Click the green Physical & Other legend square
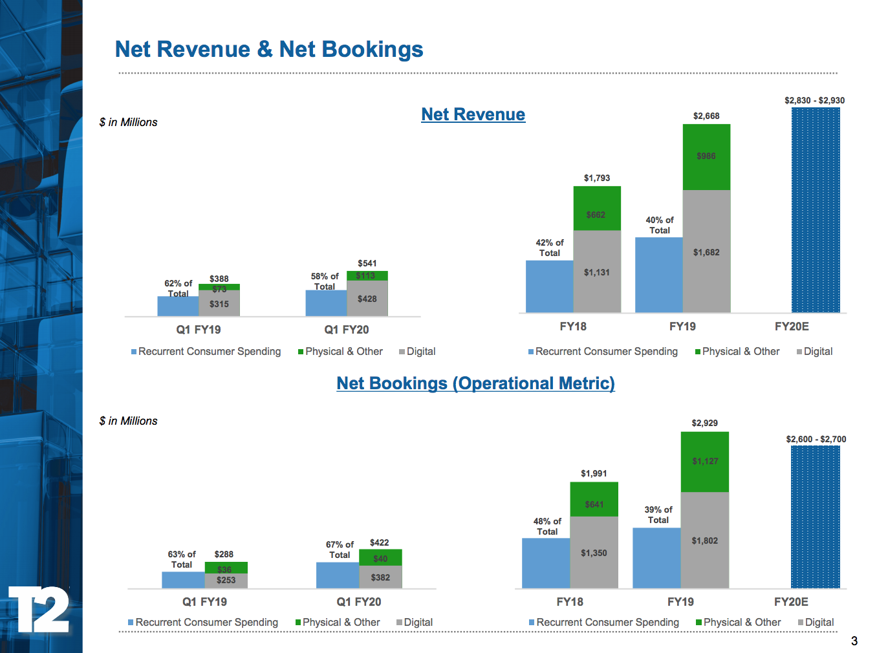 coord(299,351)
